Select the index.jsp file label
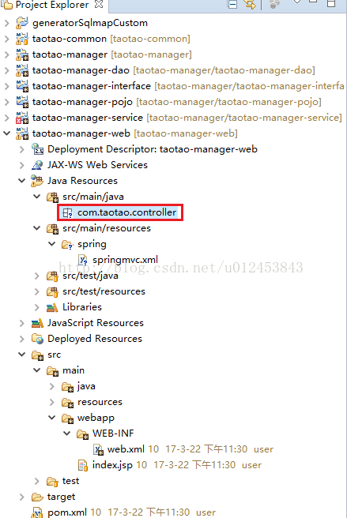The image size is (347, 518). [112, 465]
